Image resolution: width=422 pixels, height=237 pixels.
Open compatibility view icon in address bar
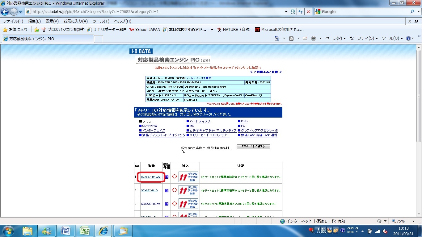pos(293,12)
